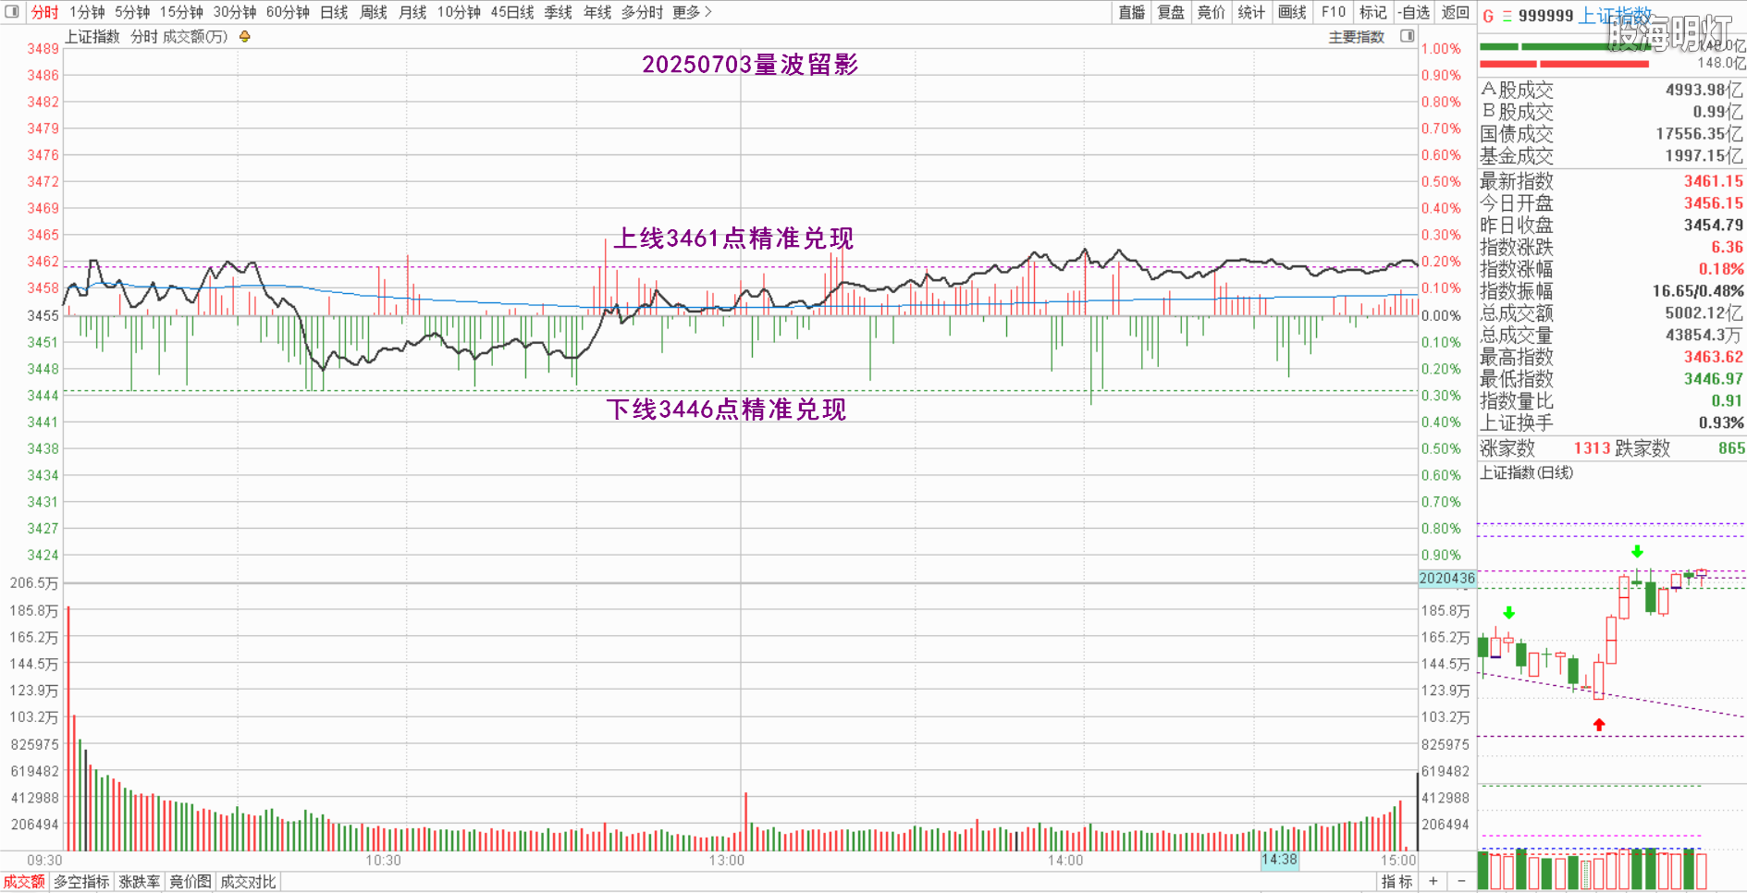The height and width of the screenshot is (893, 1747).
Task: Click the A股成交 value 4993.98亿
Action: (x=1704, y=90)
